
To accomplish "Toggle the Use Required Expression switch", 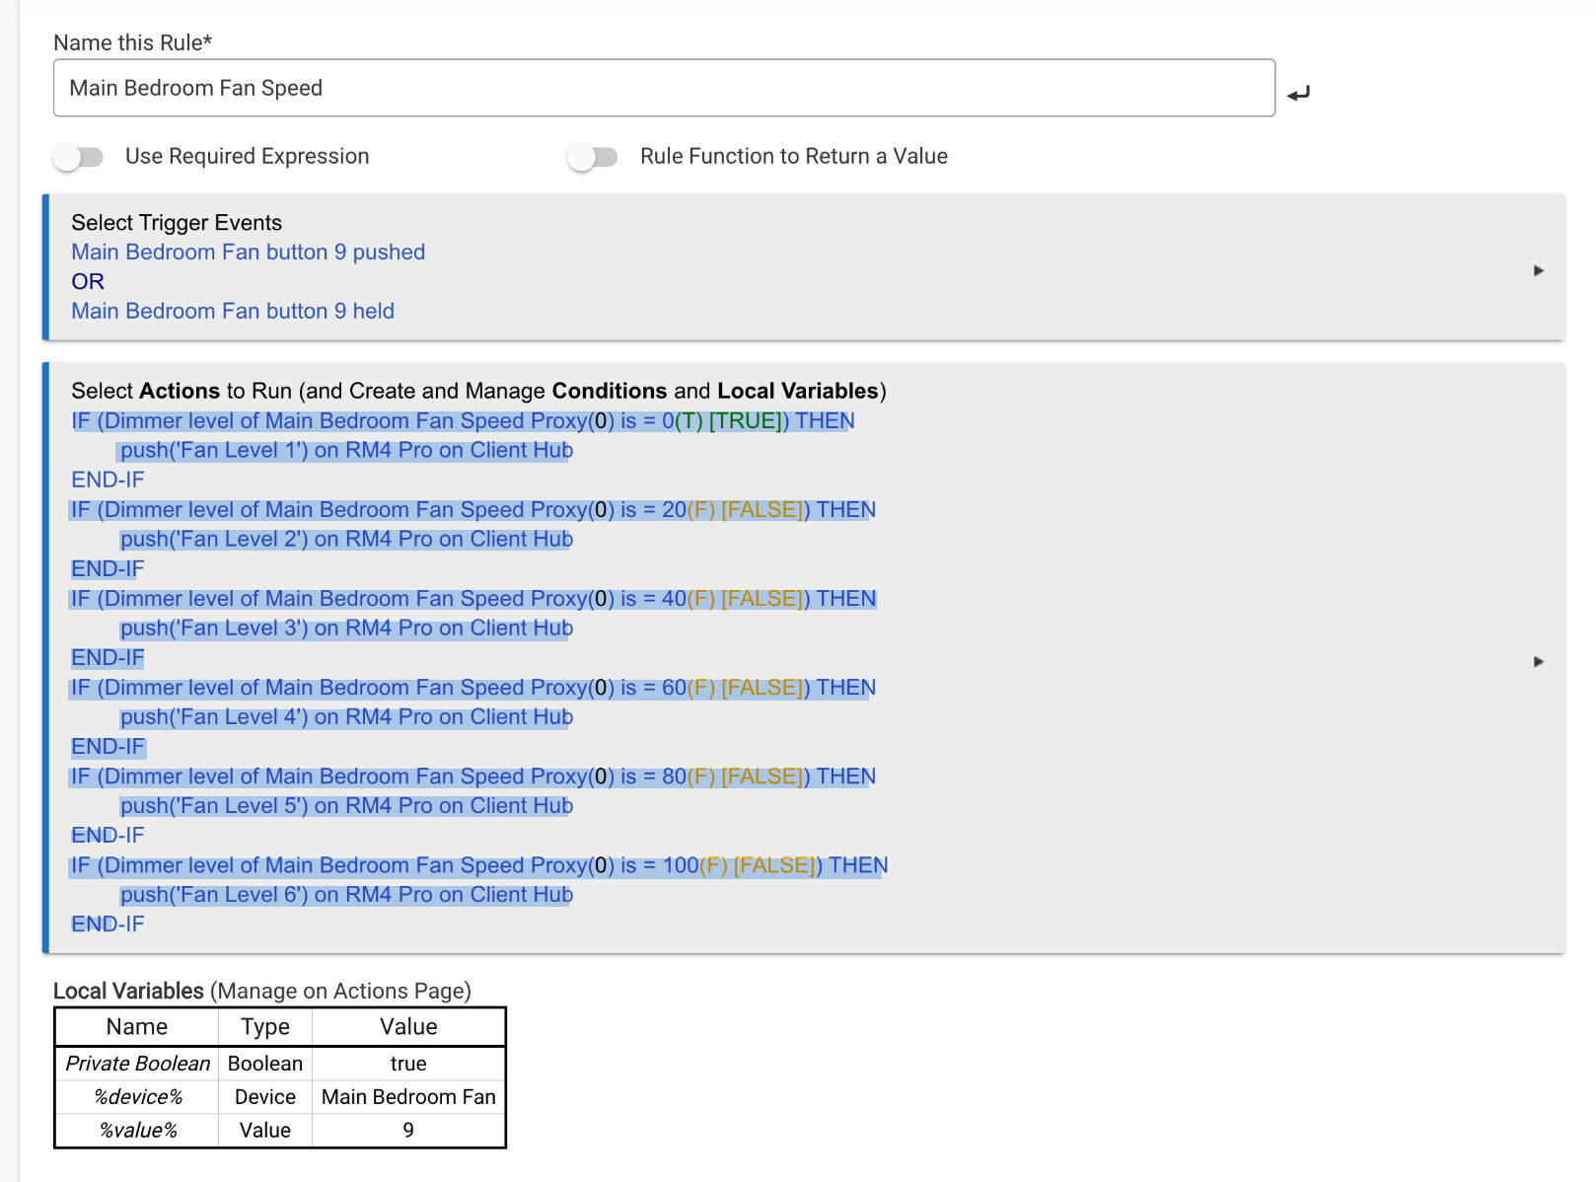I will pos(79,157).
